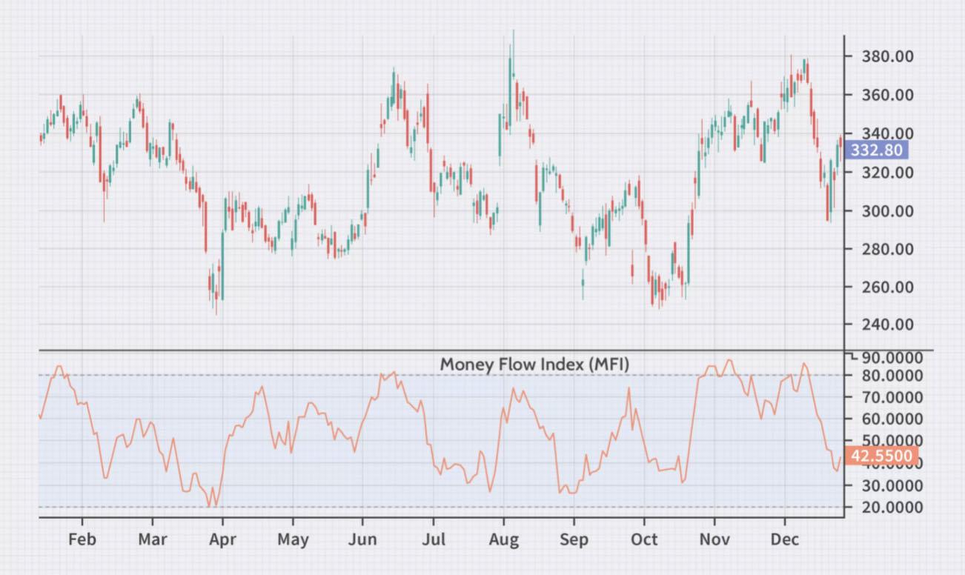Screen dimensions: 965x575
Task: Click the MFI line dip near late March
Action: pos(210,504)
